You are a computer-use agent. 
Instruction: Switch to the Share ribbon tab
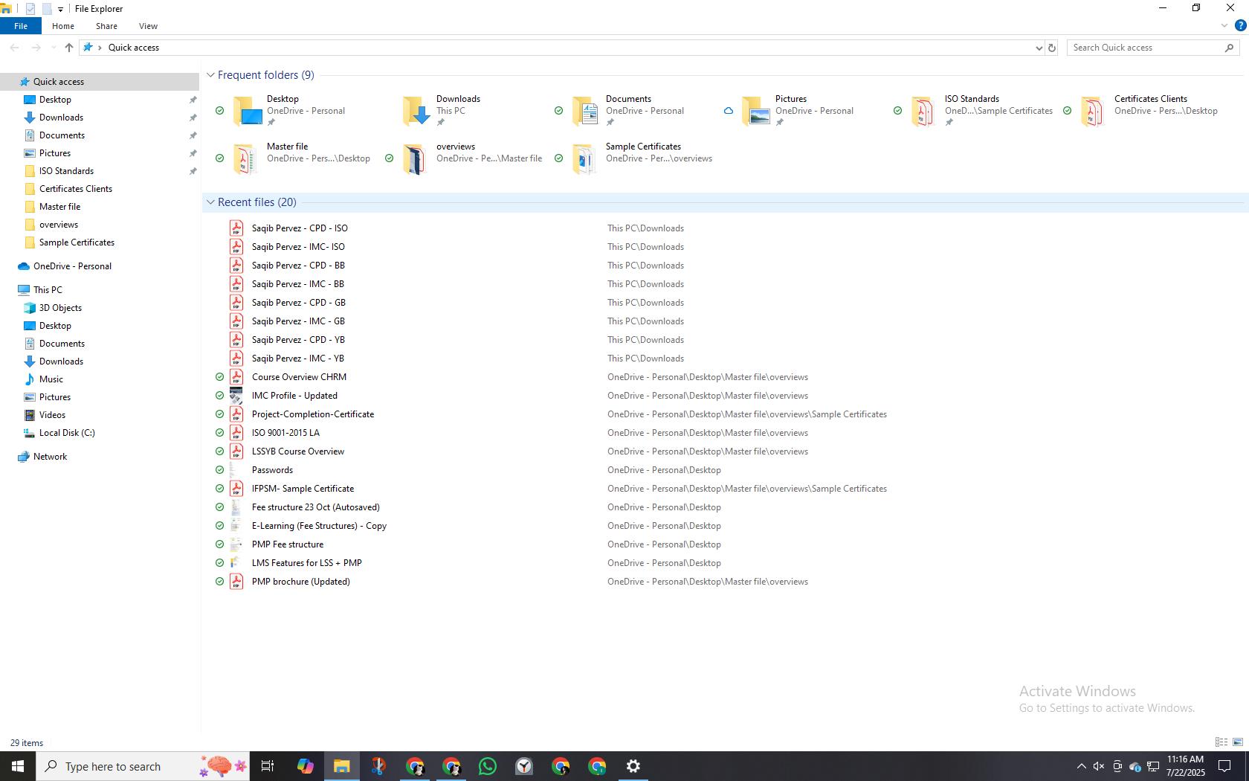[106, 26]
